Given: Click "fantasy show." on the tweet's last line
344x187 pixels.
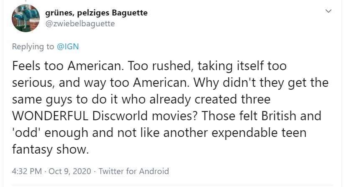Looking at the screenshot, I should pyautogui.click(x=51, y=149).
